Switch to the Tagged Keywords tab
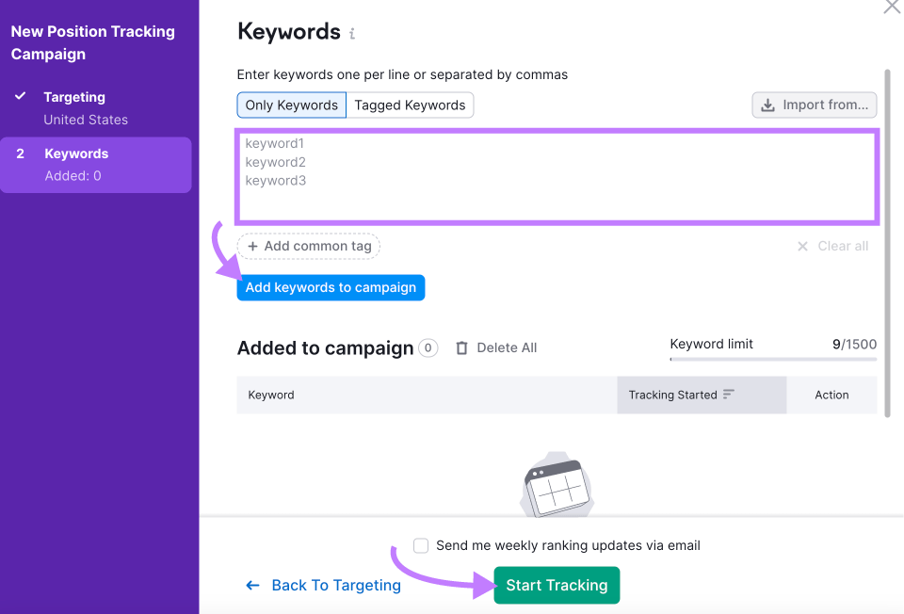This screenshot has height=614, width=904. pos(410,105)
